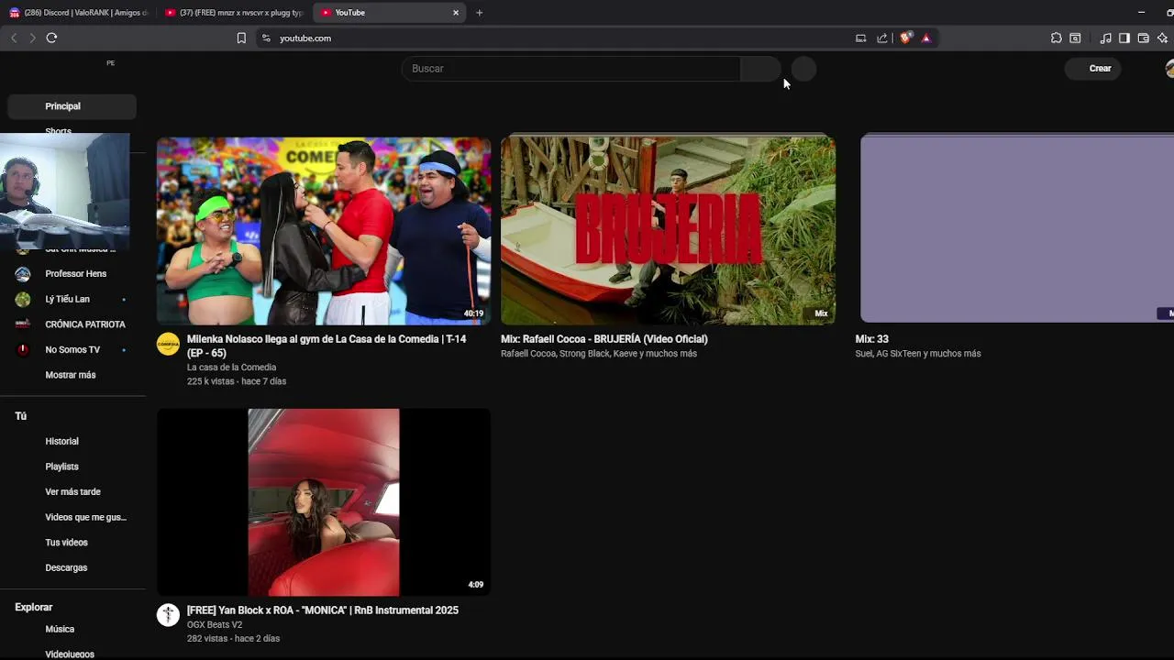
Task: Click the picture-in-picture icon in address bar
Action: pos(860,38)
